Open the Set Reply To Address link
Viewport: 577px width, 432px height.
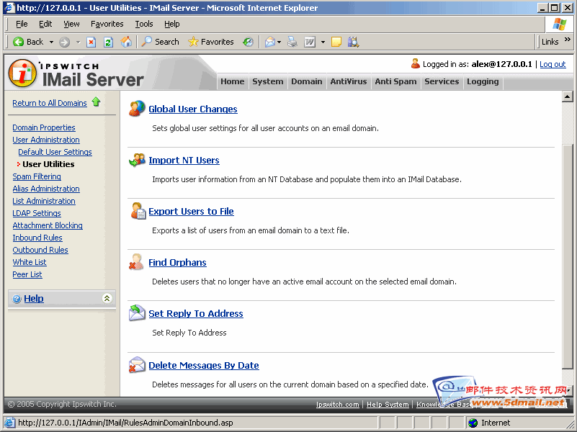pos(195,314)
